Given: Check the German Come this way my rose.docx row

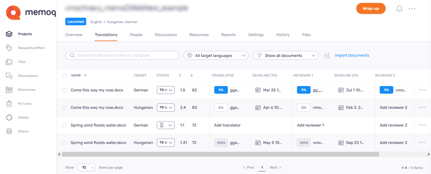Looking at the screenshot, I should (x=64, y=90).
